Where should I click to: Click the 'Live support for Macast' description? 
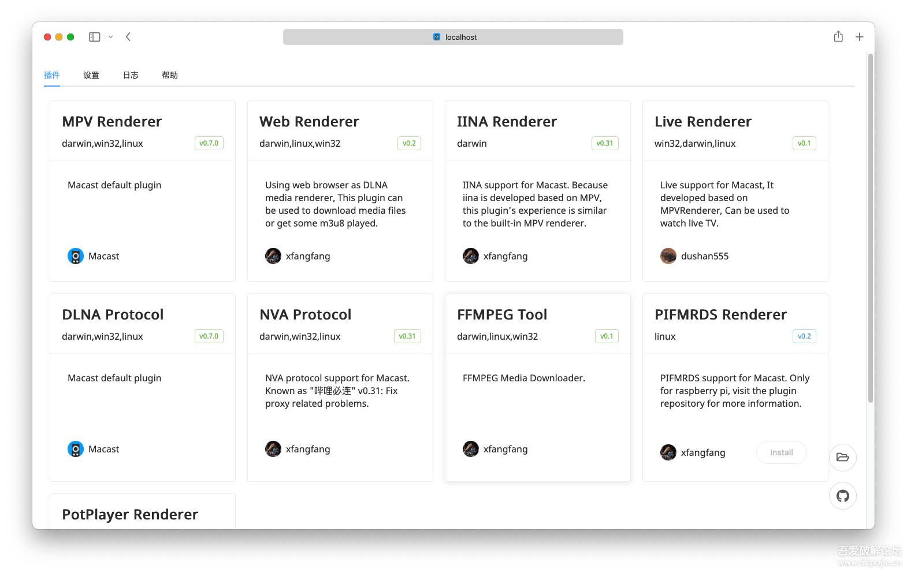click(x=725, y=204)
